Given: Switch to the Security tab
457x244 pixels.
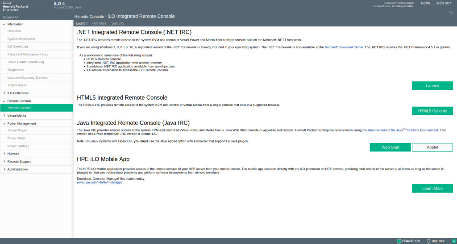Looking at the screenshot, I should click(118, 23).
